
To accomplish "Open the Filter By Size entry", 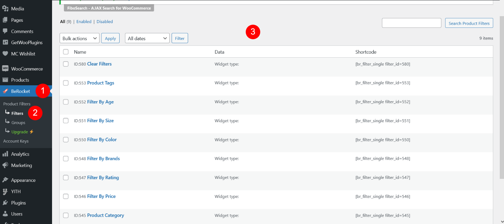I will [x=100, y=121].
